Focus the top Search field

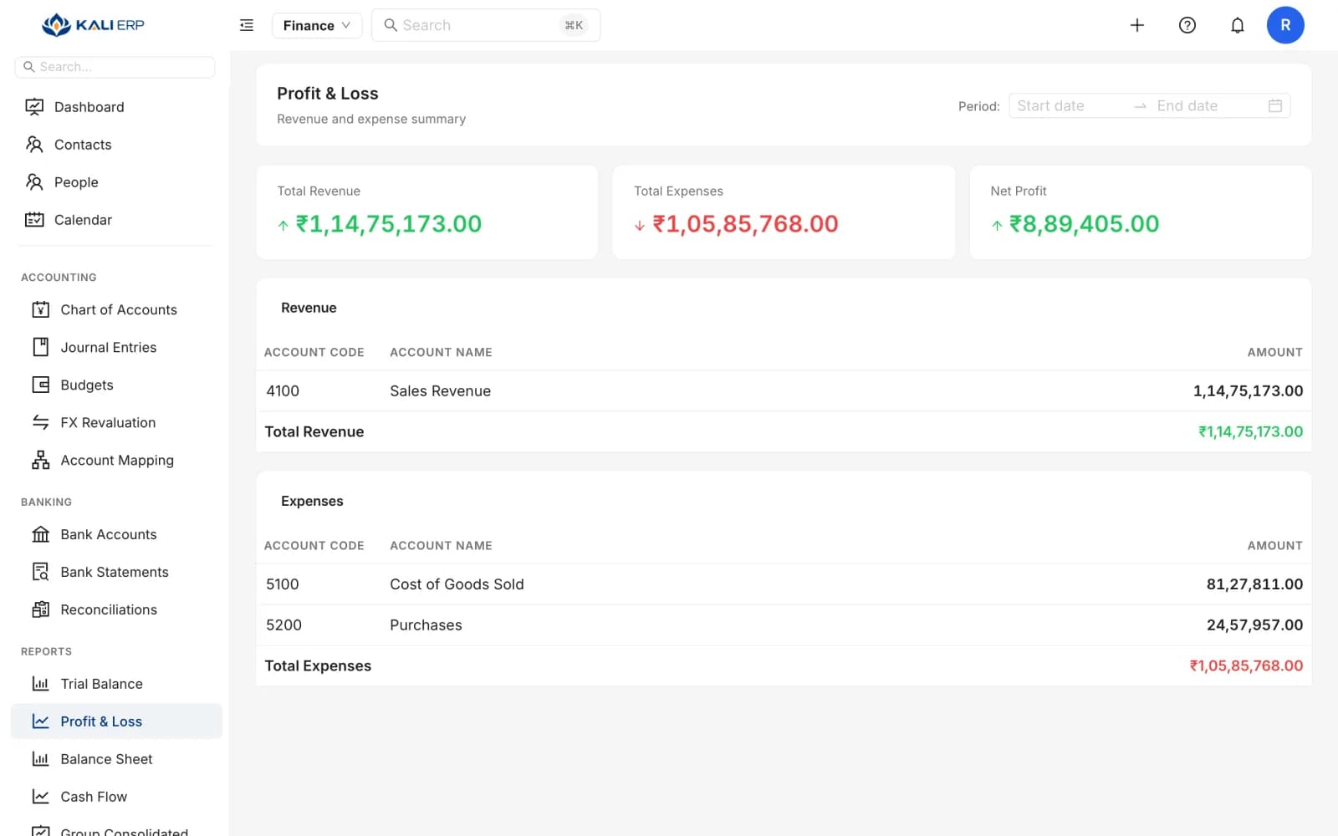tap(486, 25)
